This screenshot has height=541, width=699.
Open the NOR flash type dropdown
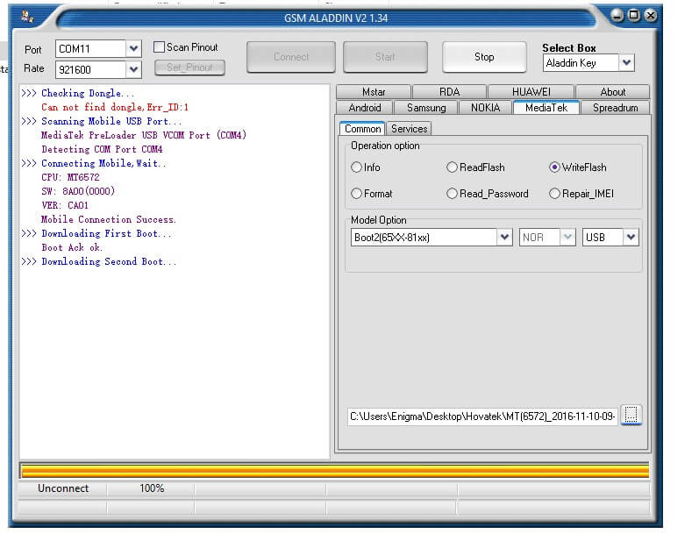(x=567, y=237)
